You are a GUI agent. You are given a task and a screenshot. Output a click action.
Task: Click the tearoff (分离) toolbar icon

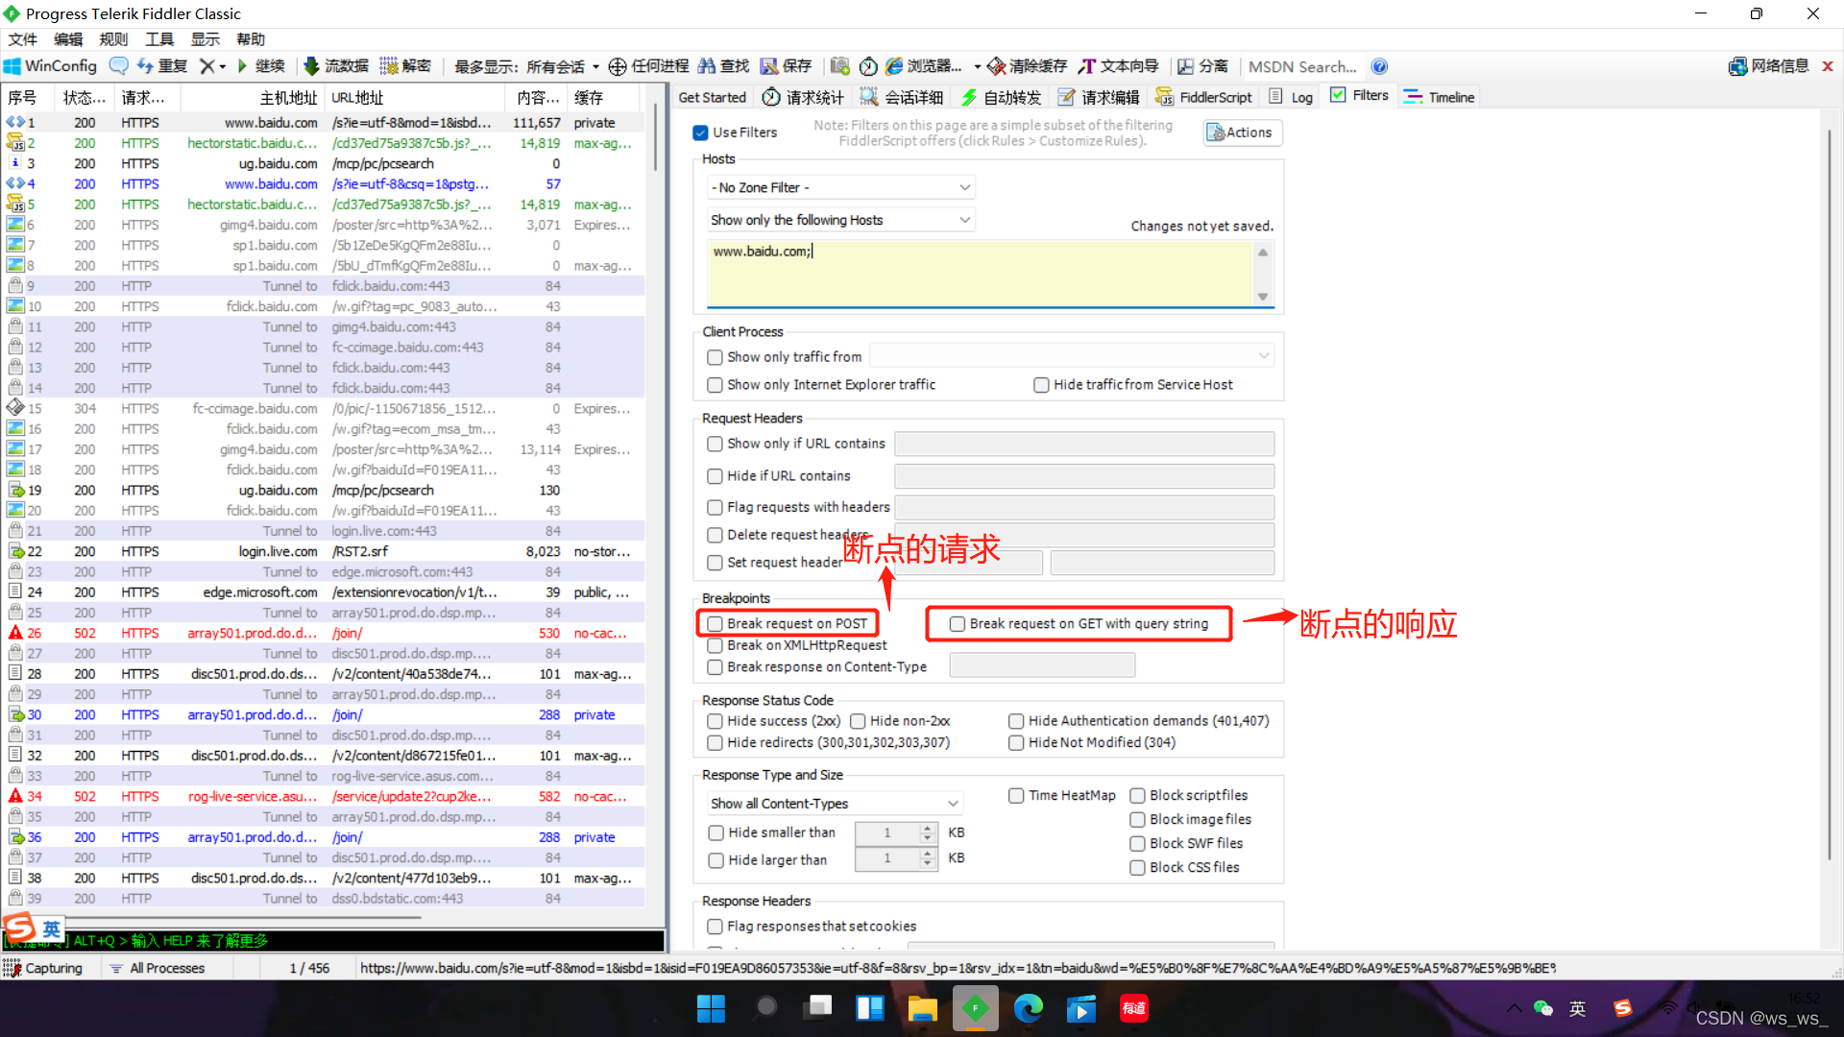click(1185, 66)
